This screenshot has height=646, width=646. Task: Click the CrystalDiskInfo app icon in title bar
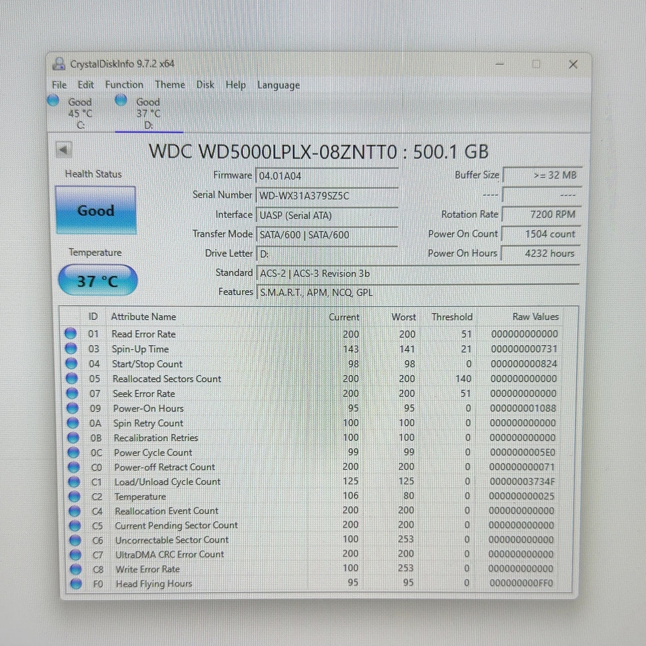[58, 64]
